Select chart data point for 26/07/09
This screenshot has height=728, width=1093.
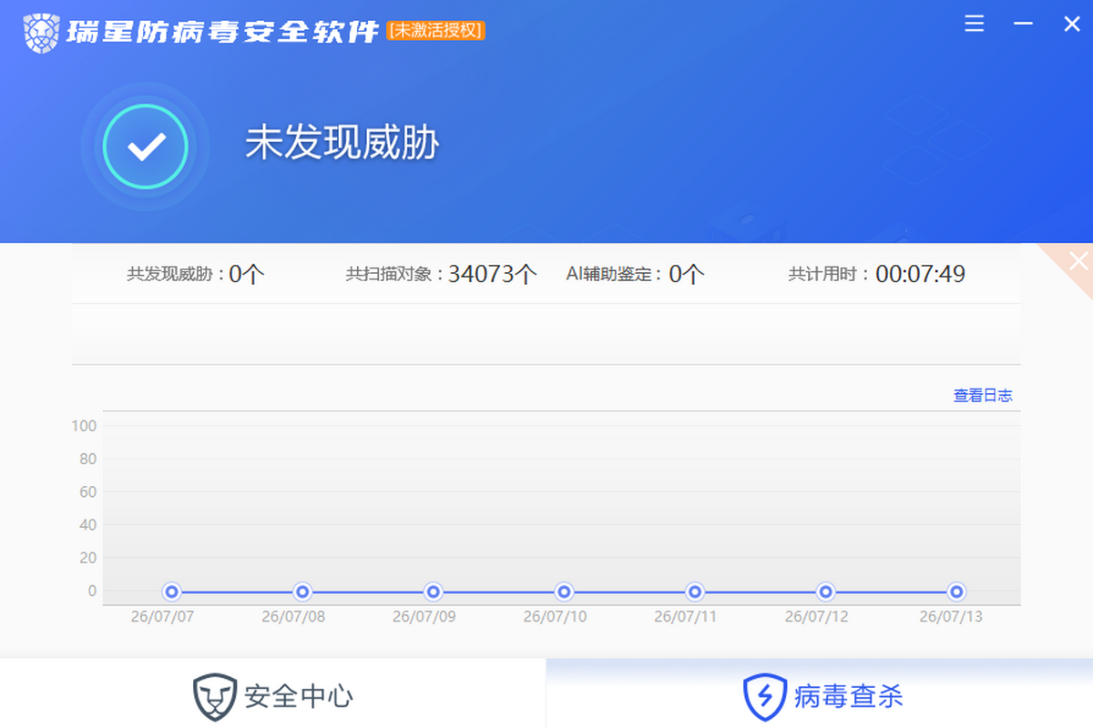click(434, 591)
